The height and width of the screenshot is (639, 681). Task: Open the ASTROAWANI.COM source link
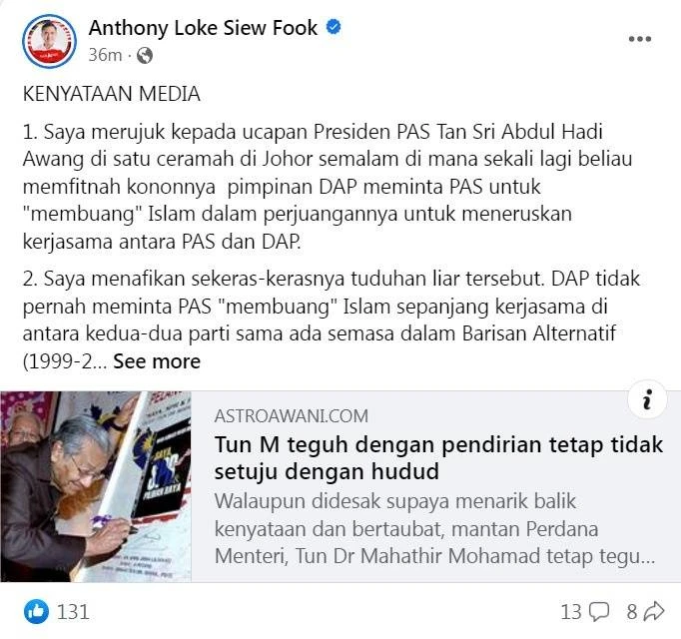291,415
